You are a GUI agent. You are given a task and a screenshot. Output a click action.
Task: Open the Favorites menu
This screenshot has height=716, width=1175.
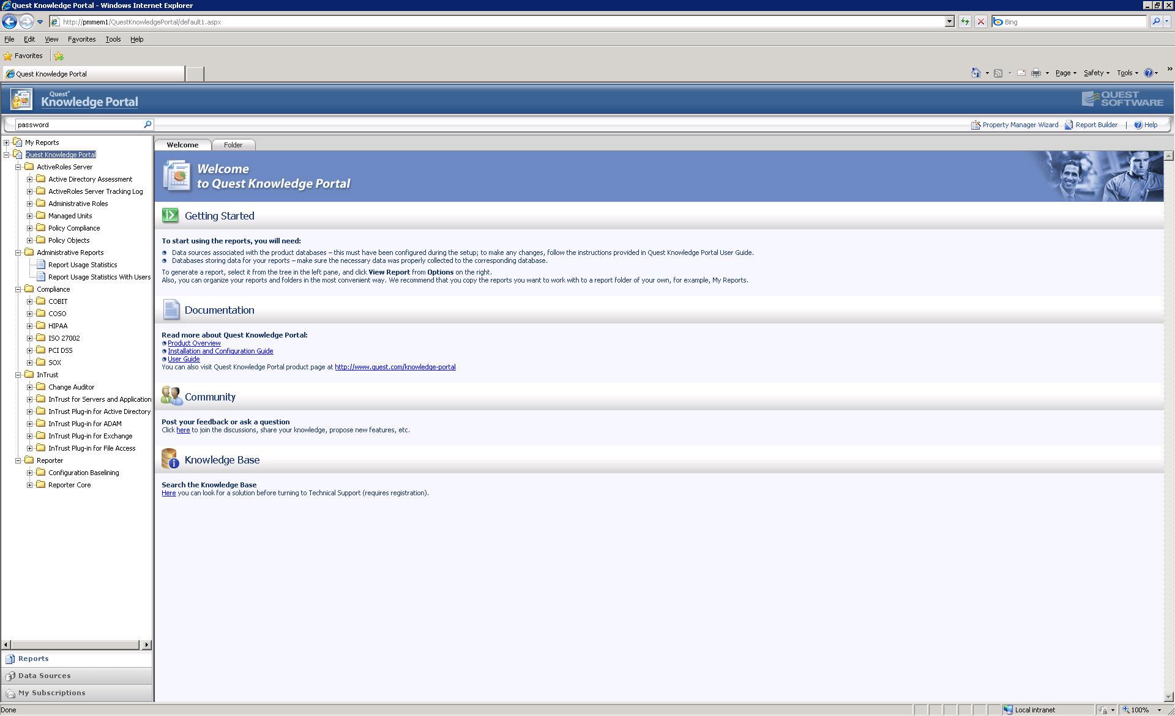click(x=81, y=39)
